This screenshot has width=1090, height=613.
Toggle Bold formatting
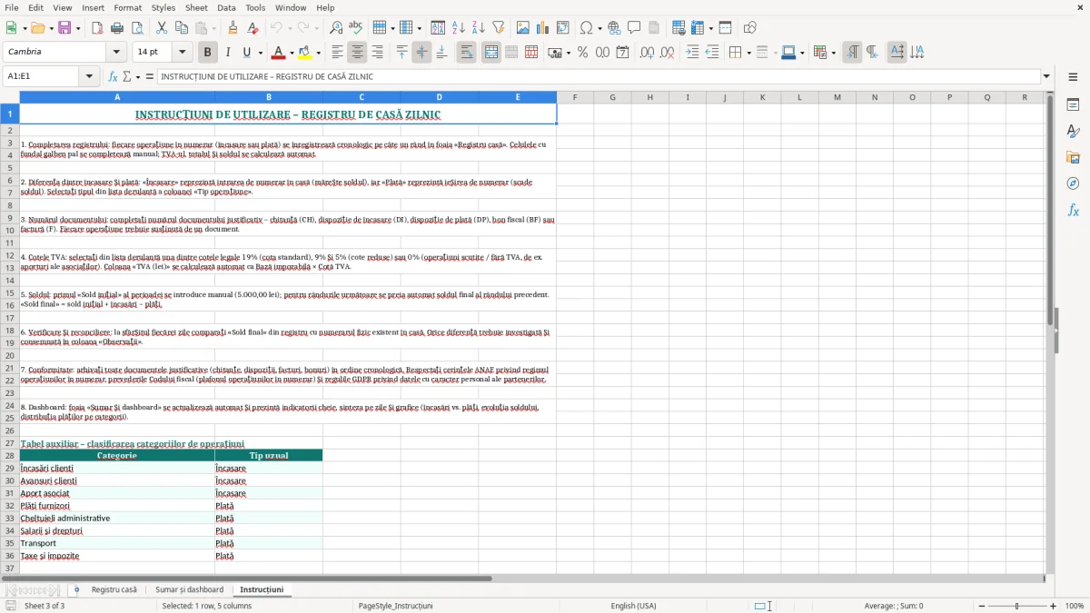207,53
